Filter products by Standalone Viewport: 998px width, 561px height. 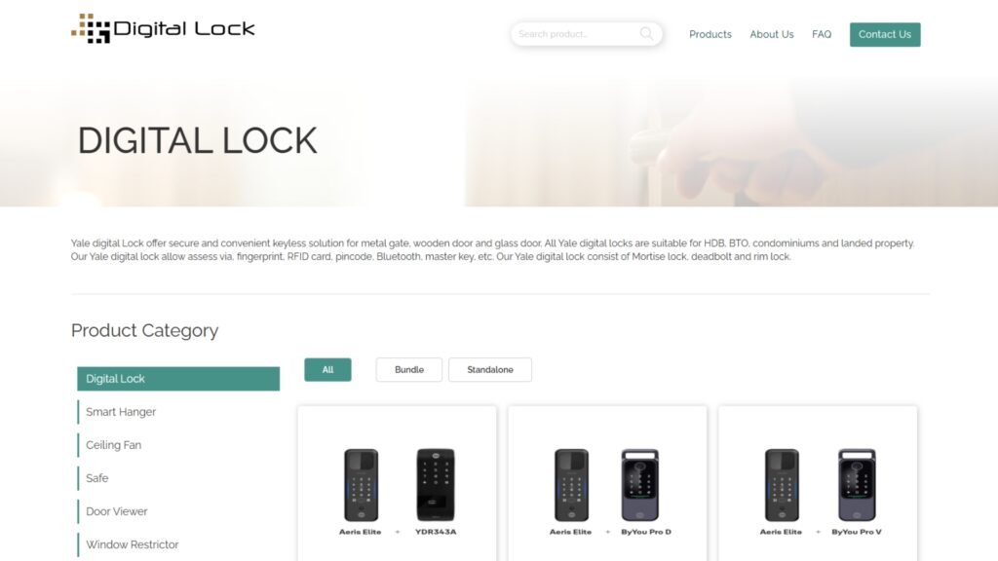[490, 369]
